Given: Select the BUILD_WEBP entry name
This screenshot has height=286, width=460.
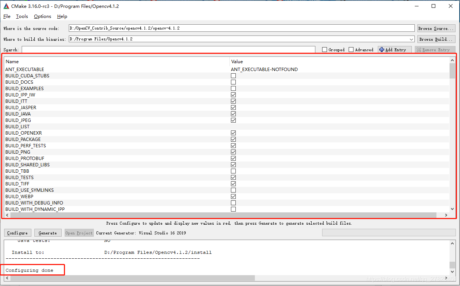Looking at the screenshot, I should (x=19, y=197).
